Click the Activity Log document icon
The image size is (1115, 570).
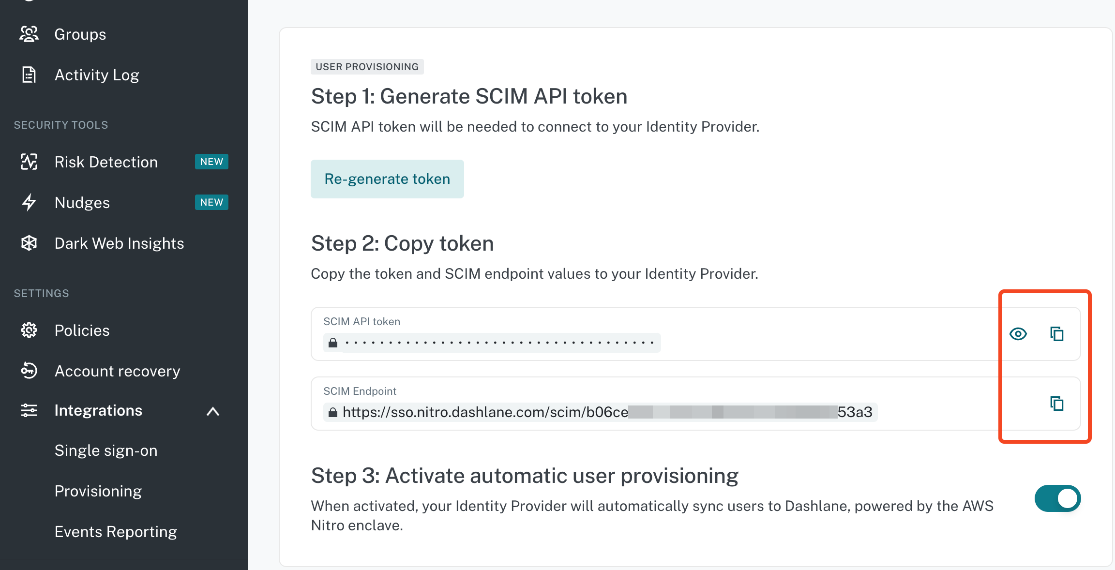tap(29, 75)
